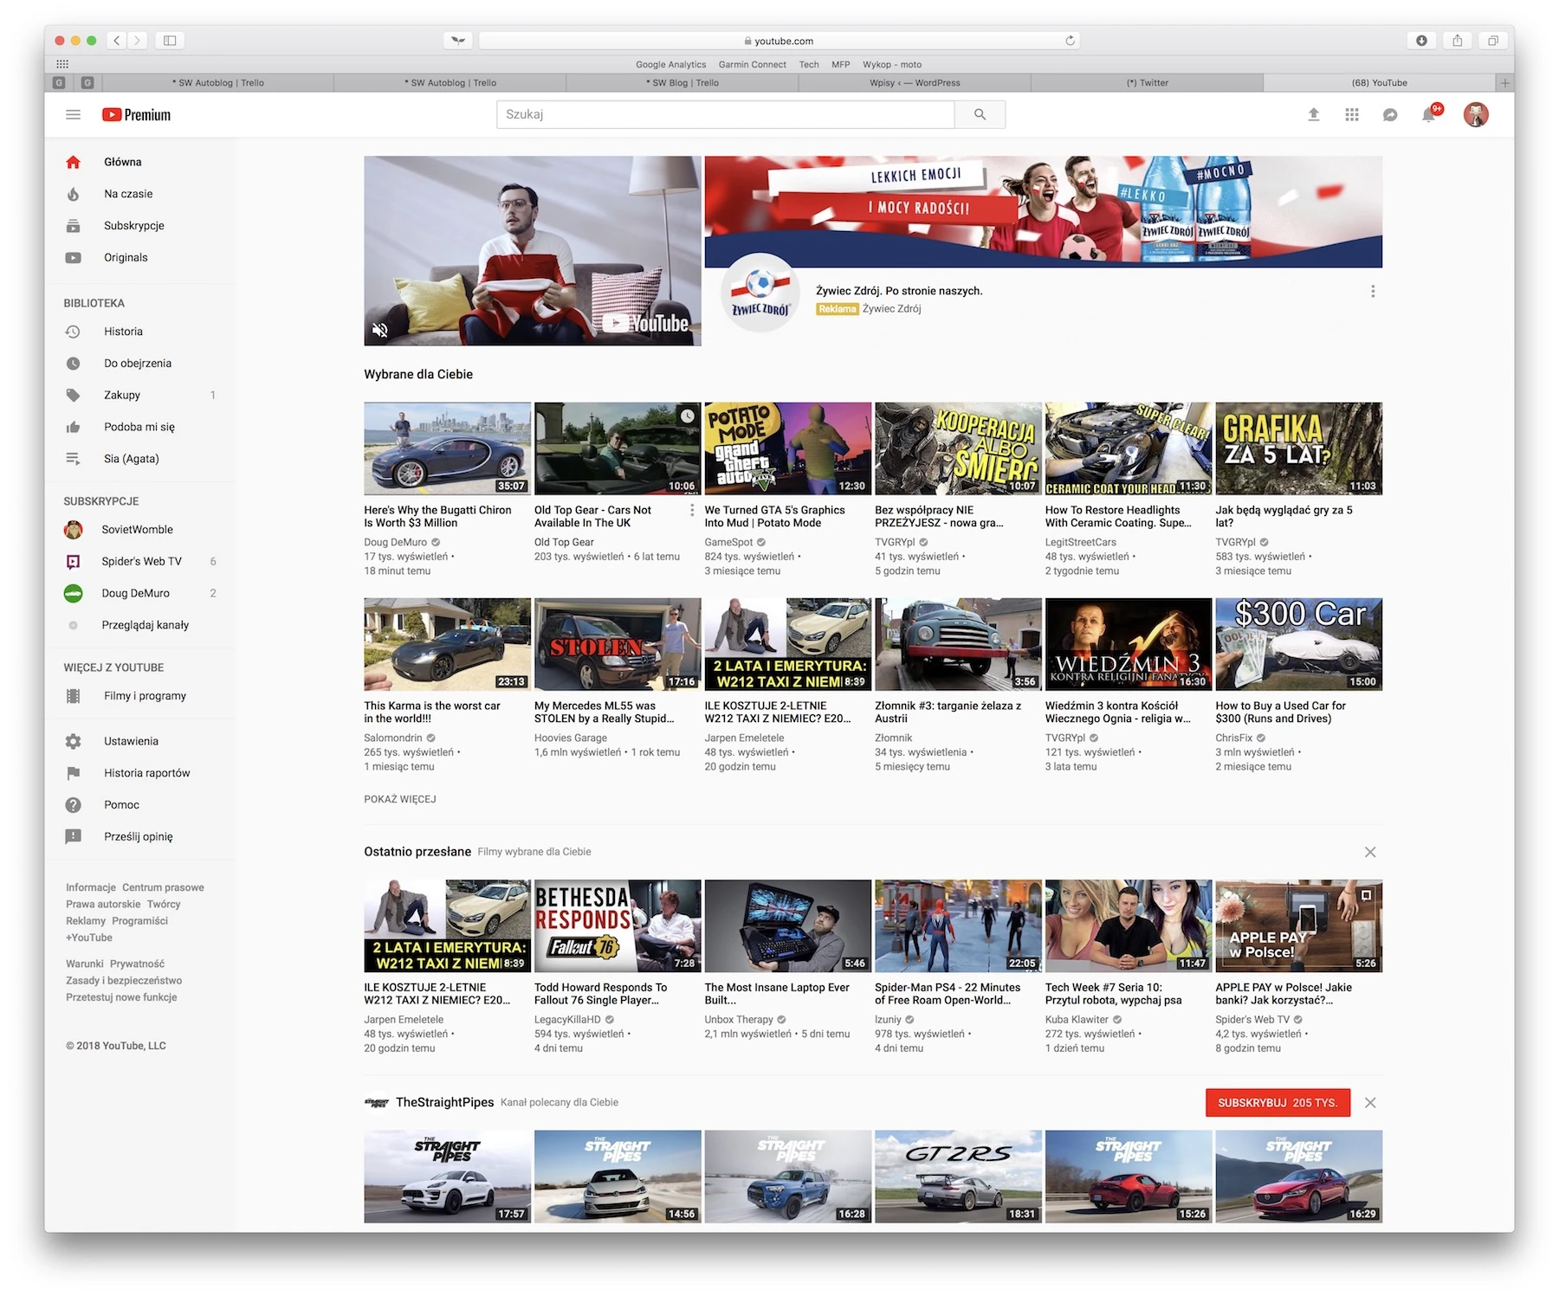
Task: Open Spider-Man PS4 video title
Action: 948,994
